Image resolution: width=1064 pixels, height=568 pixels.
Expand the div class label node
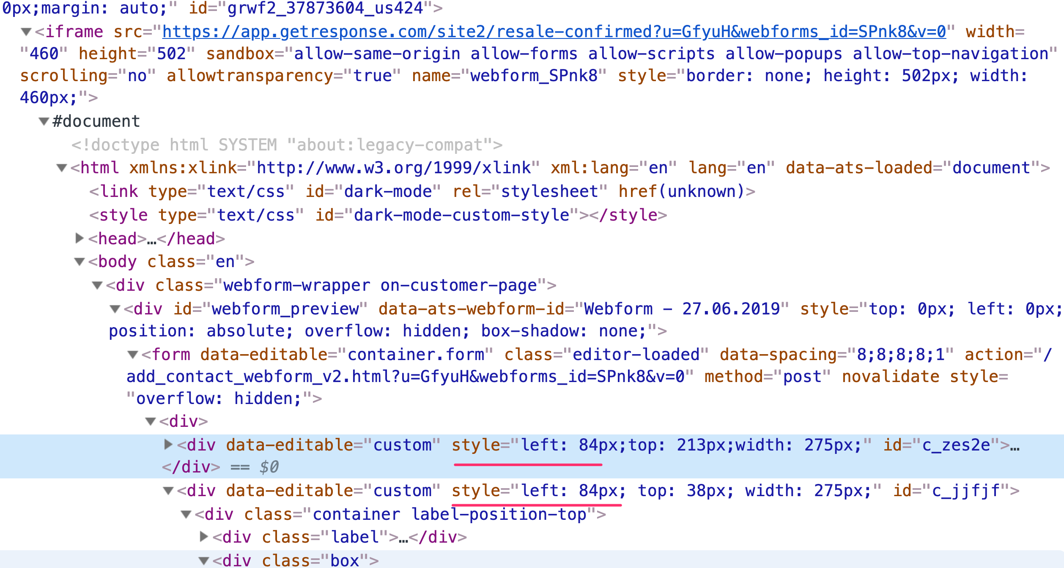(203, 537)
